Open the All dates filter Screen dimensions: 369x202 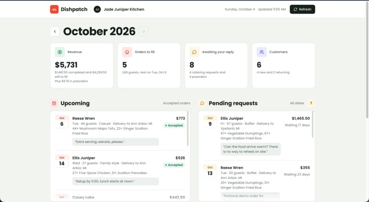(297, 104)
